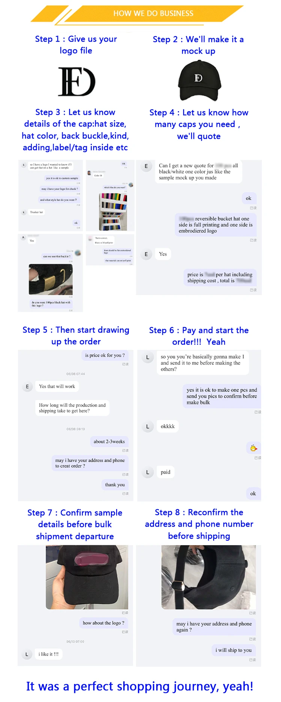Click the 'is price ok for you ?' bubble
Viewport: 281px width, 702px height.
(105, 355)
